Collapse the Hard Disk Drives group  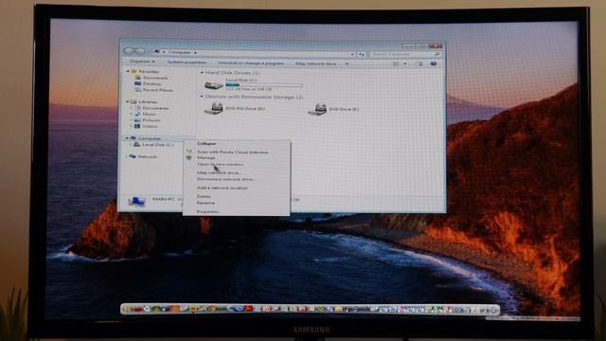coord(202,73)
